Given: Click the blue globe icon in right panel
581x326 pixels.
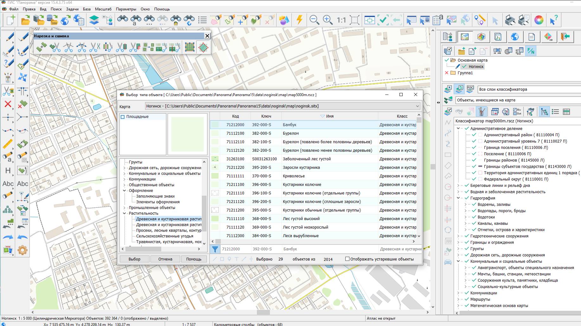Looking at the screenshot, I should [515, 37].
